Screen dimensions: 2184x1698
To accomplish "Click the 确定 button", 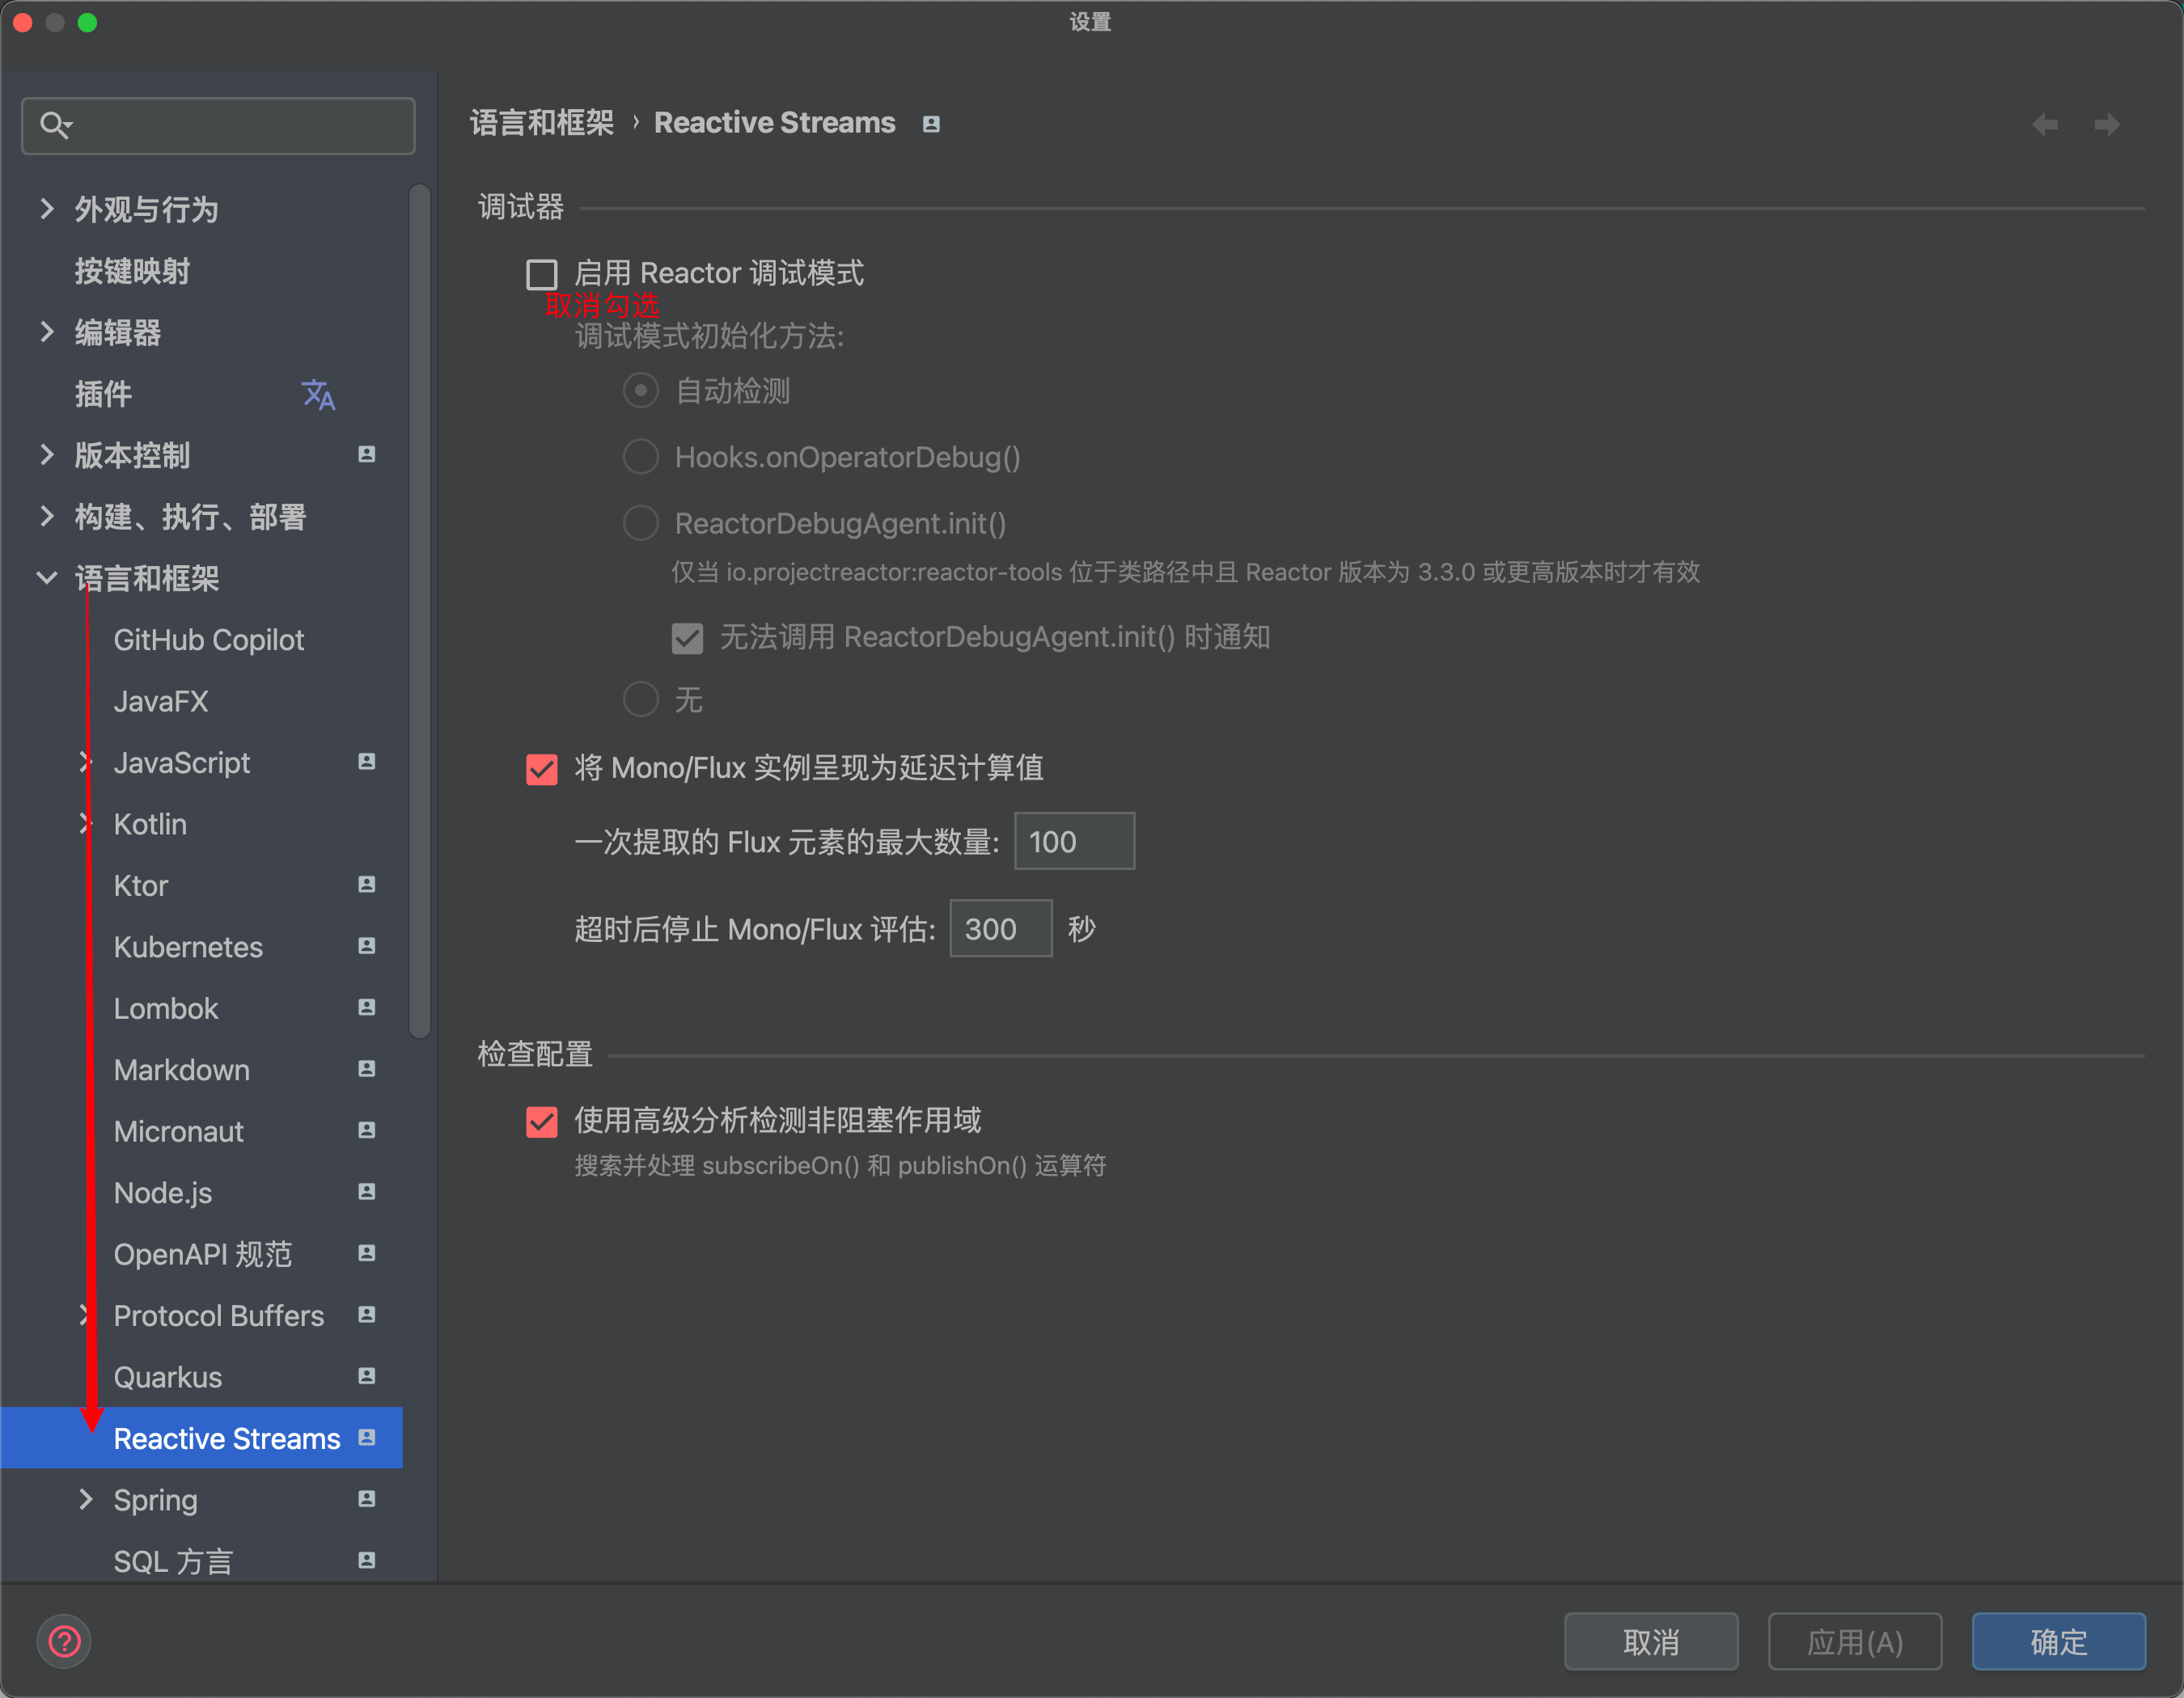I will click(2058, 1641).
